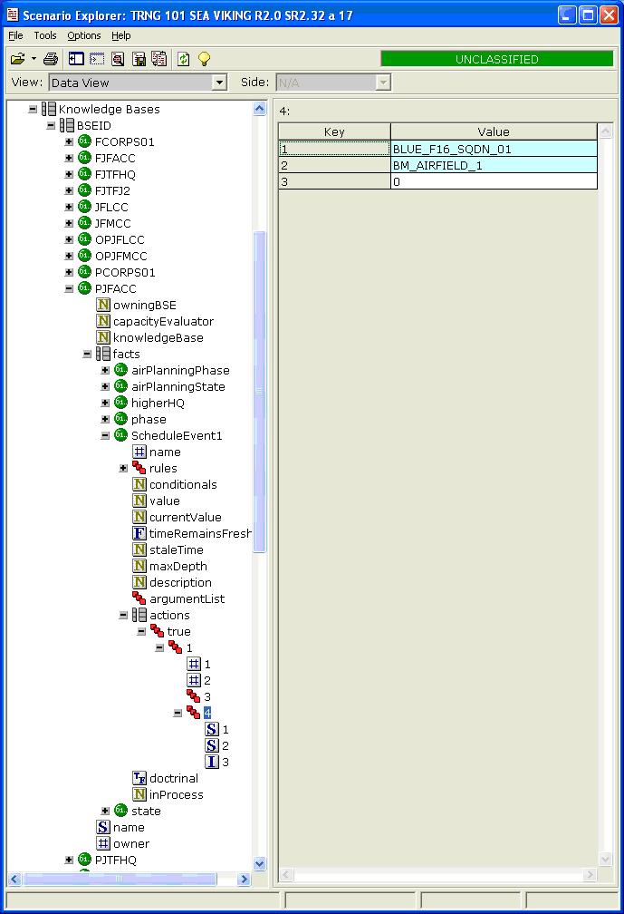
Task: Click the refresh icon with green arrows
Action: point(184,59)
